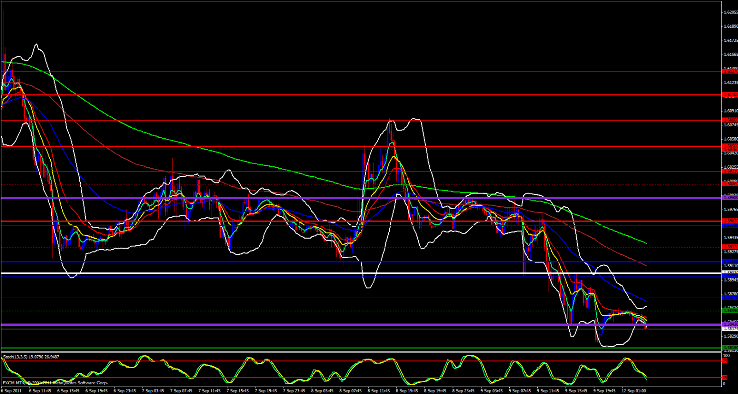Click the 7 Sep 03:45 time marker

[x=153, y=391]
